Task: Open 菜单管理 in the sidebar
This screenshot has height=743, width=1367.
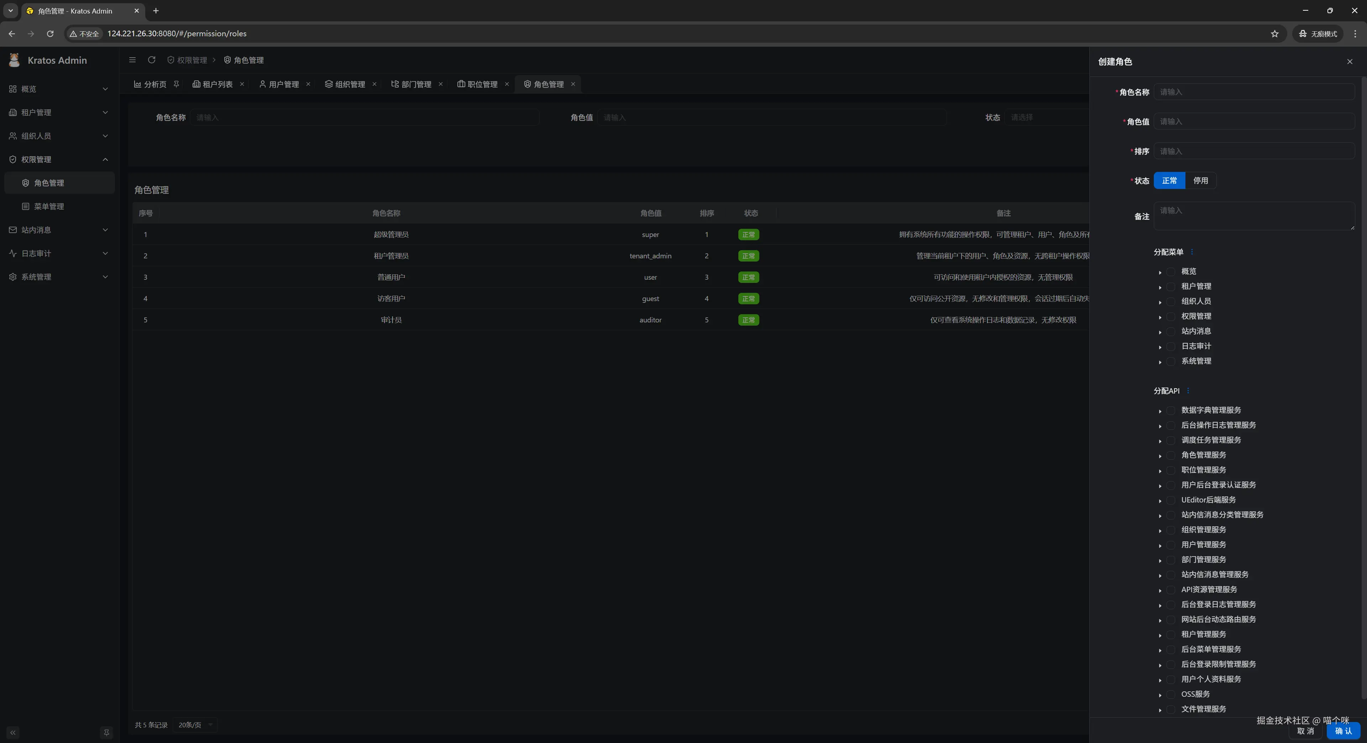Action: coord(49,206)
